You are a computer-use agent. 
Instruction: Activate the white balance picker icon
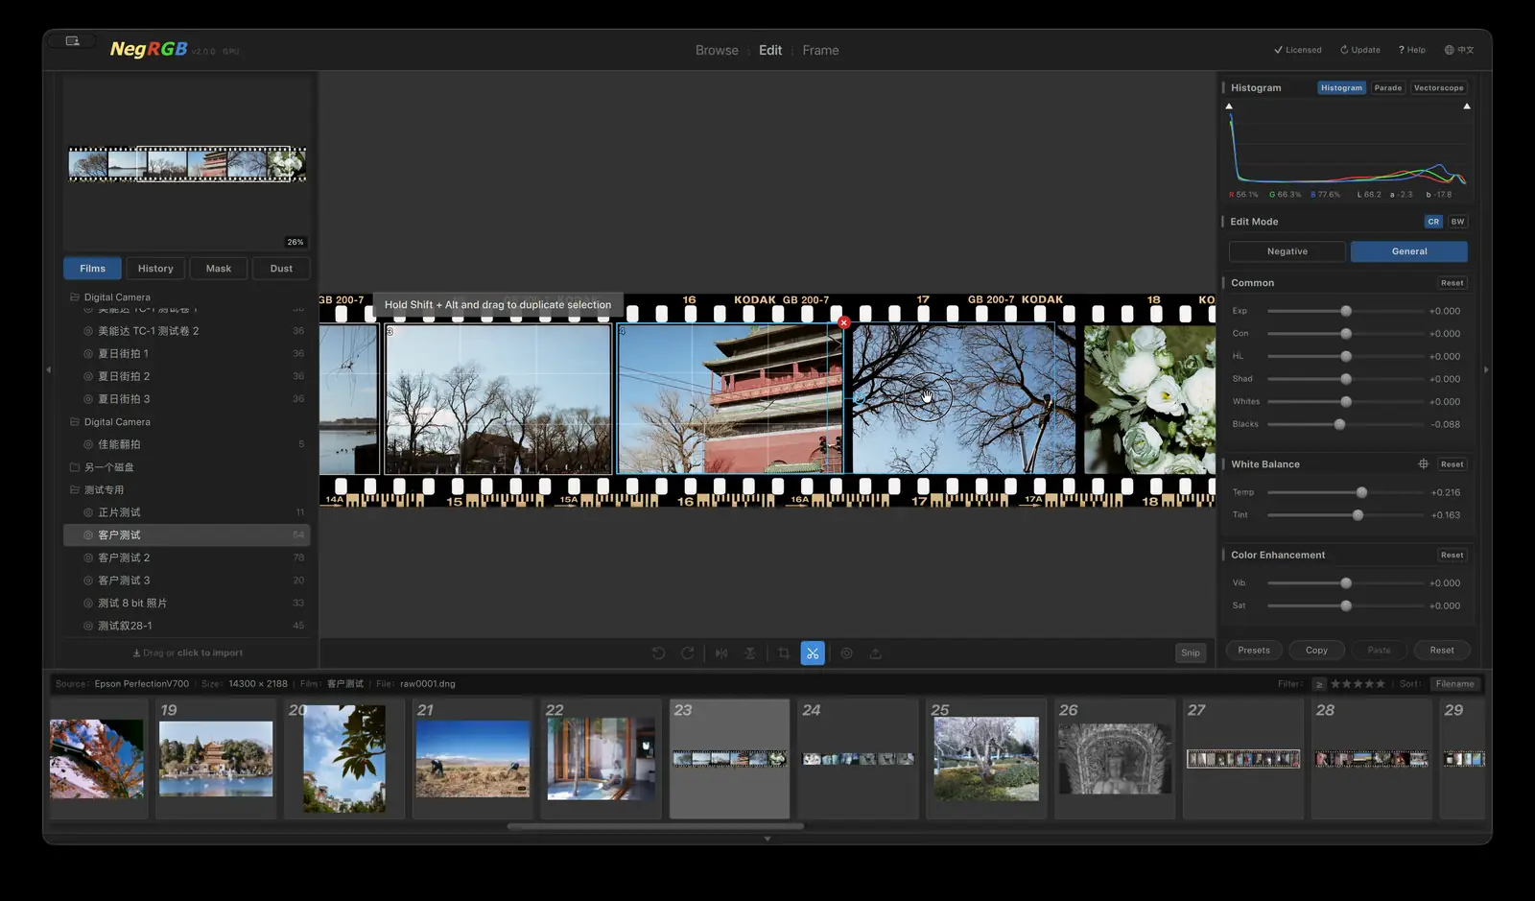[1423, 464]
